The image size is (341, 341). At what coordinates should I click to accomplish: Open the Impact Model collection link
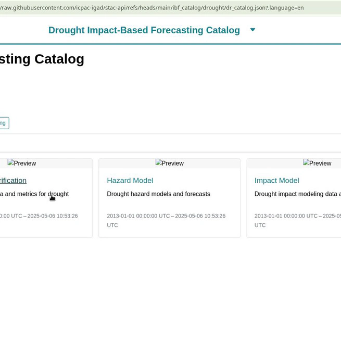[x=276, y=181]
